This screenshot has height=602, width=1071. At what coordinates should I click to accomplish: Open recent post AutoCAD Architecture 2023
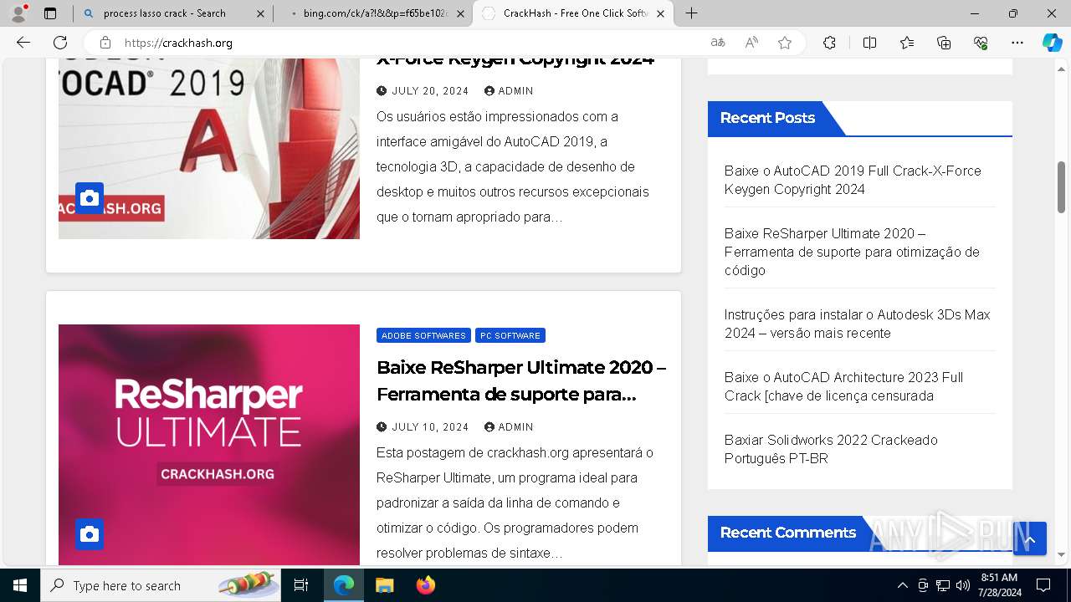843,386
